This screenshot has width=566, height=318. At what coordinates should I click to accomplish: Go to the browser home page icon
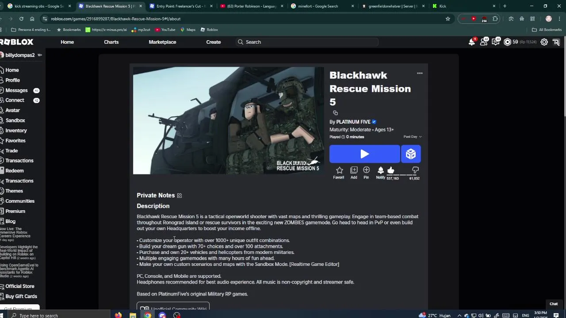(32, 19)
